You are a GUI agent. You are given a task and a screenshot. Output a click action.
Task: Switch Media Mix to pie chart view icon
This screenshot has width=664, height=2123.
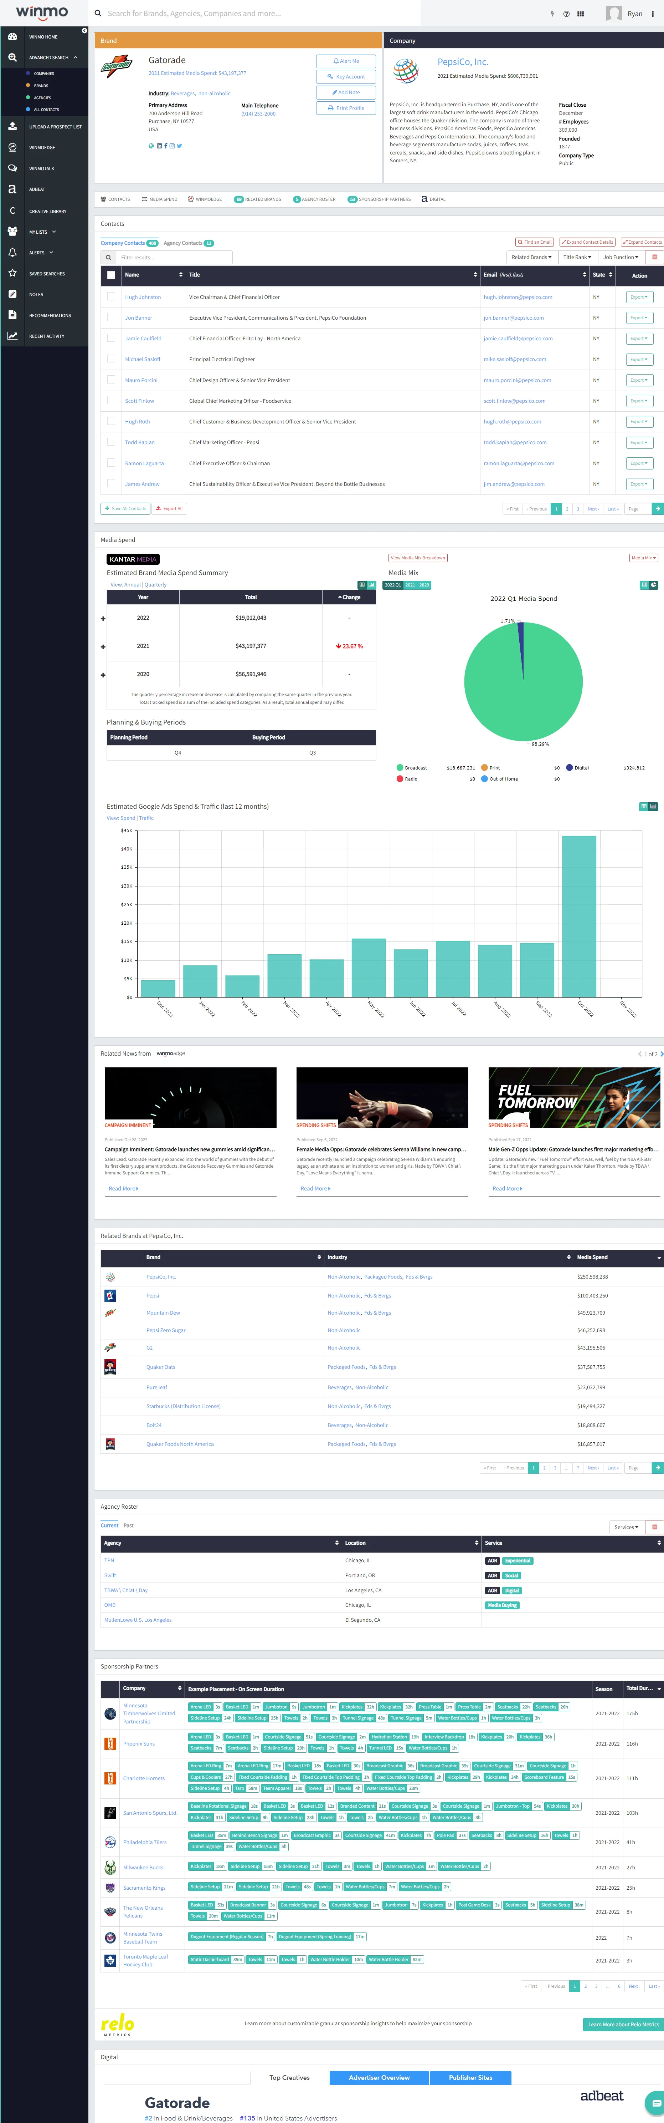[653, 584]
